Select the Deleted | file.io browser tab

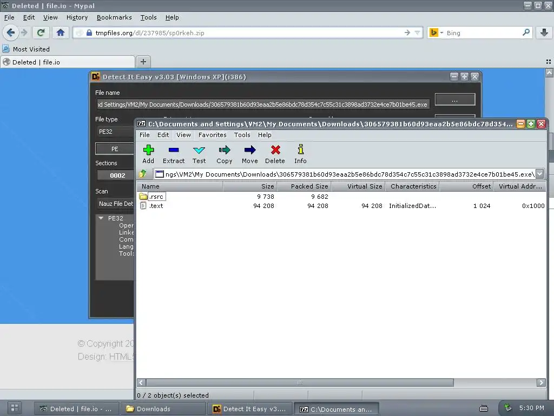coord(68,62)
